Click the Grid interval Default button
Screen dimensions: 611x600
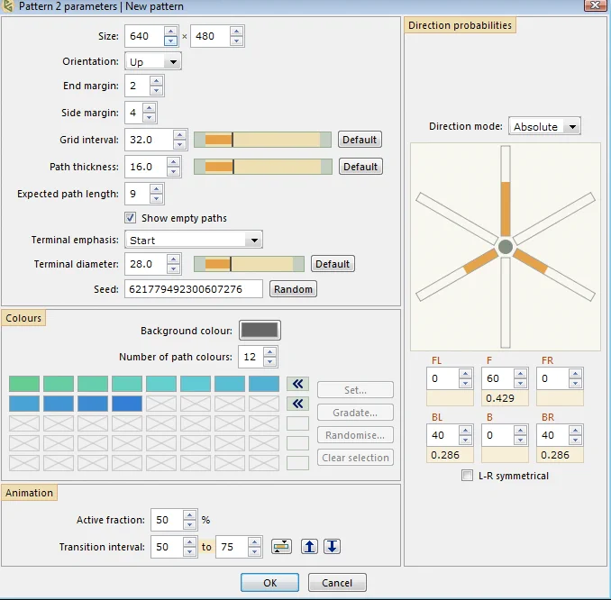360,140
